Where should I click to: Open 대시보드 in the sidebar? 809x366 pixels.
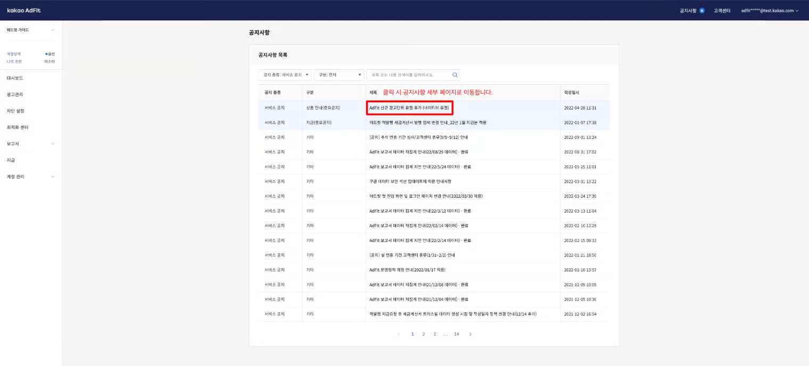click(x=15, y=78)
